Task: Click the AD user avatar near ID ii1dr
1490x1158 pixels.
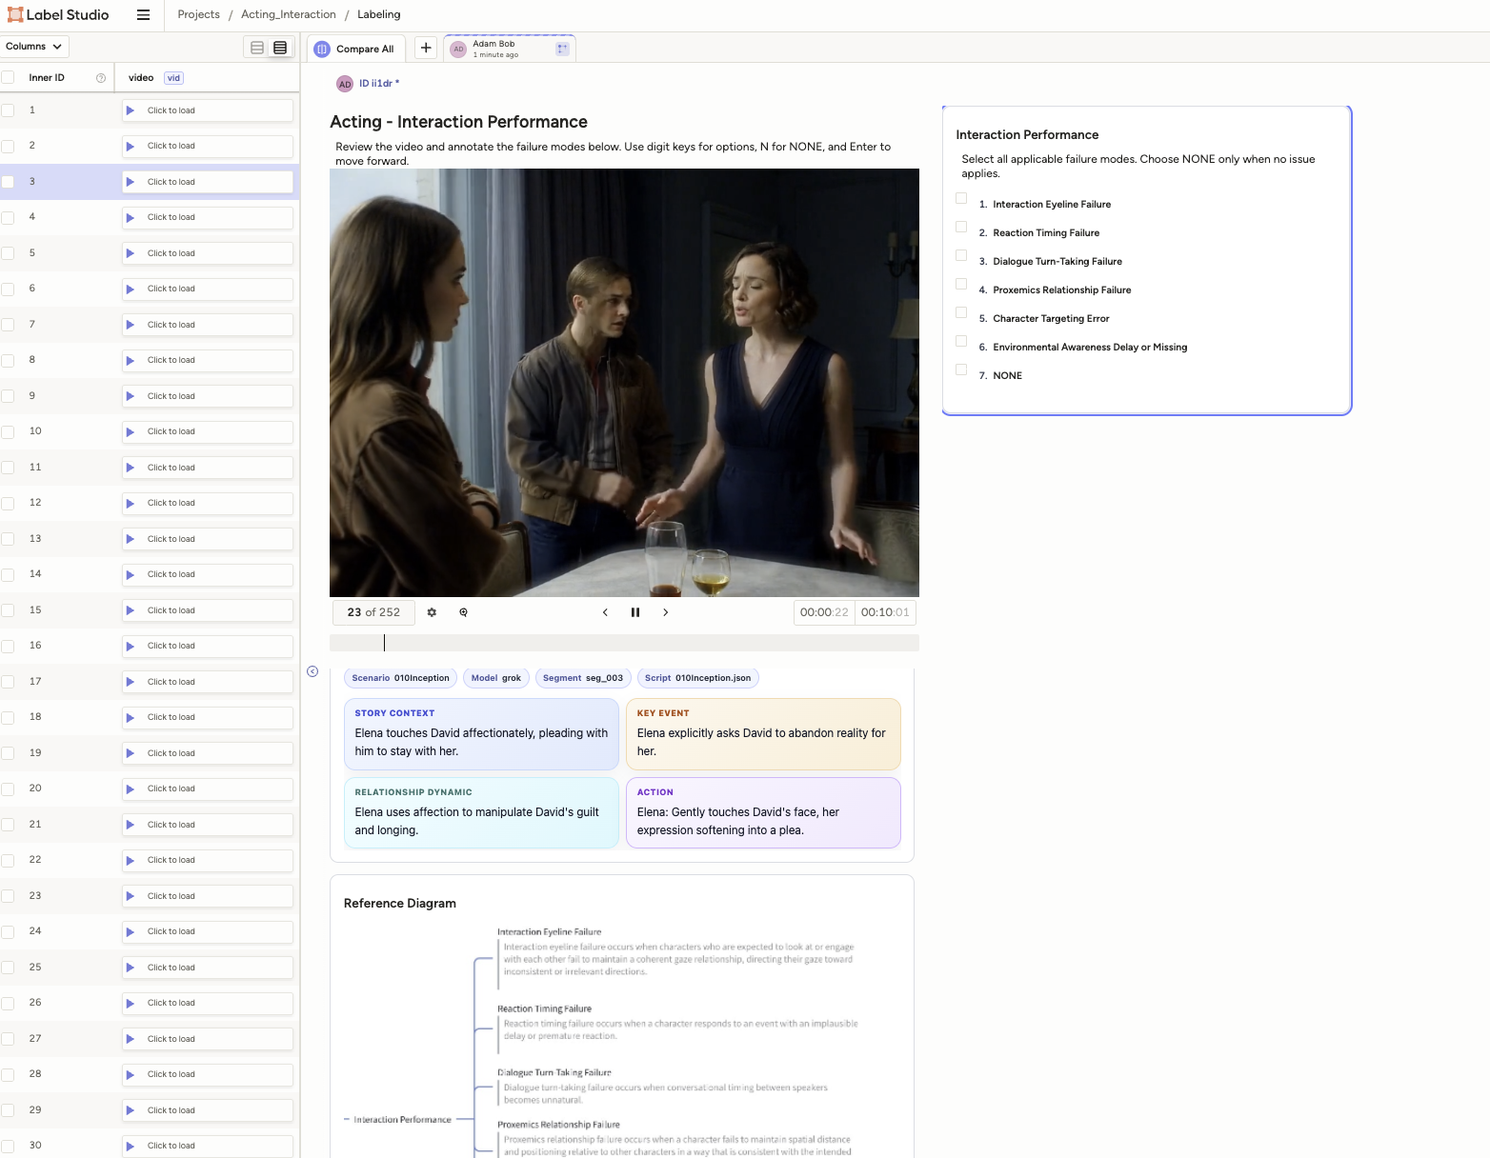Action: click(345, 84)
